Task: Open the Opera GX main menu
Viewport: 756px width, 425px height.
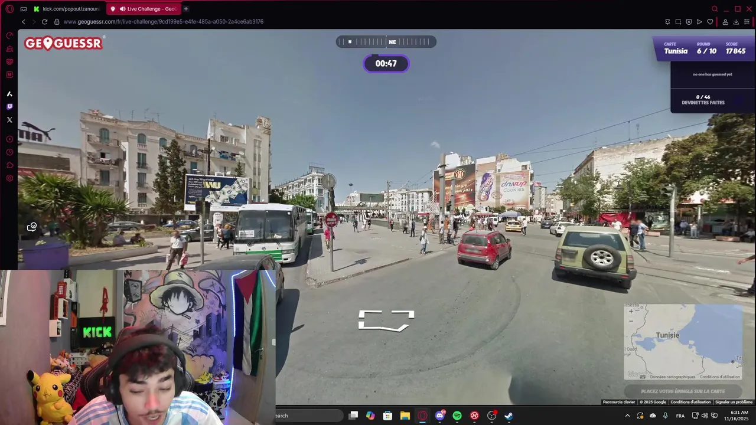Action: click(x=9, y=9)
